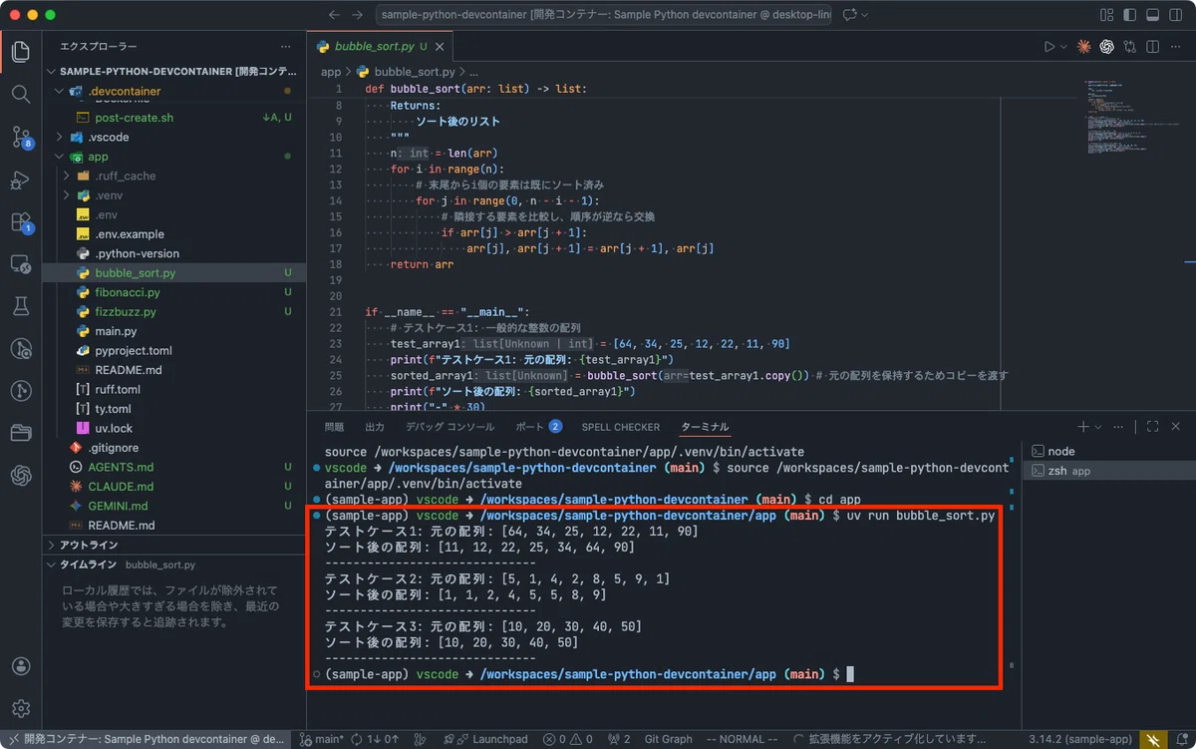Toggle the primary side bar visibility
The width and height of the screenshot is (1196, 749).
1130,15
